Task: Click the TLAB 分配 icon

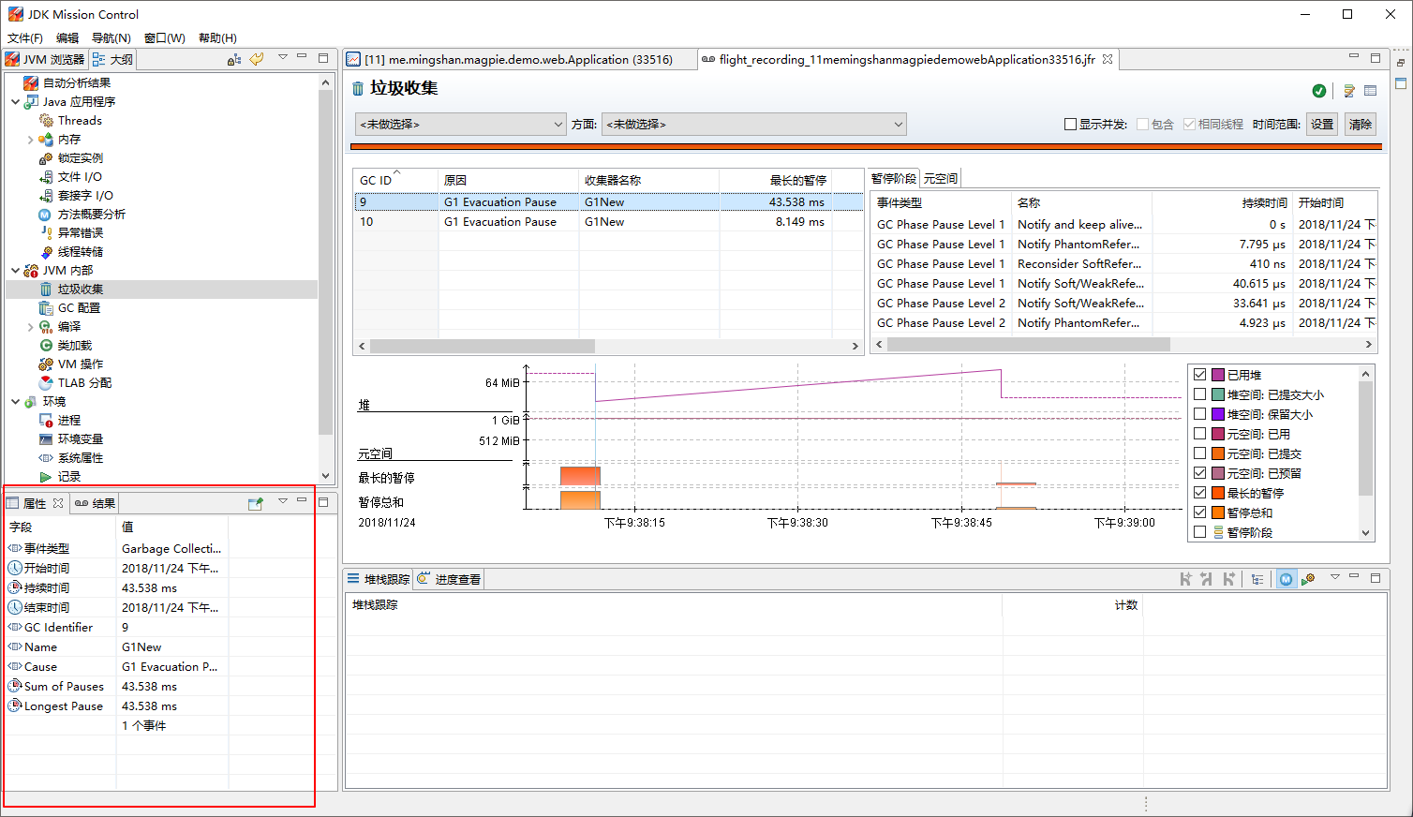Action: point(46,382)
